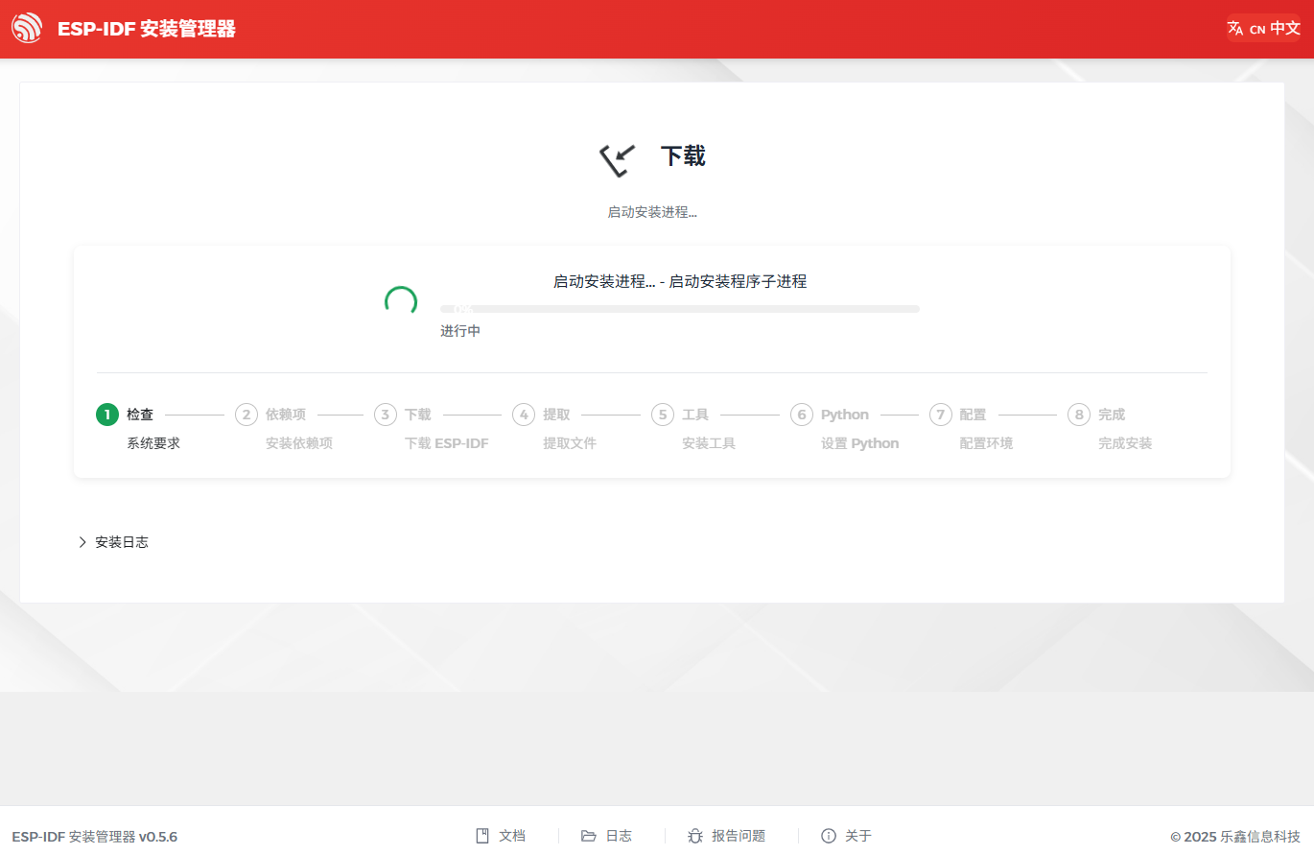Click the green loading spinner

click(x=402, y=301)
